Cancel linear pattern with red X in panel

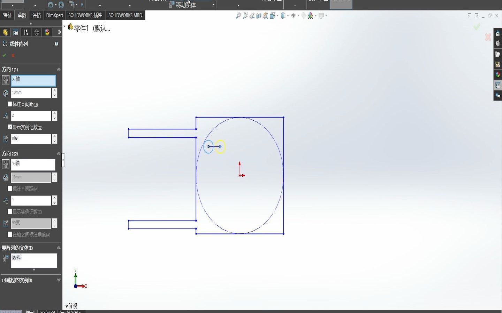click(x=13, y=55)
